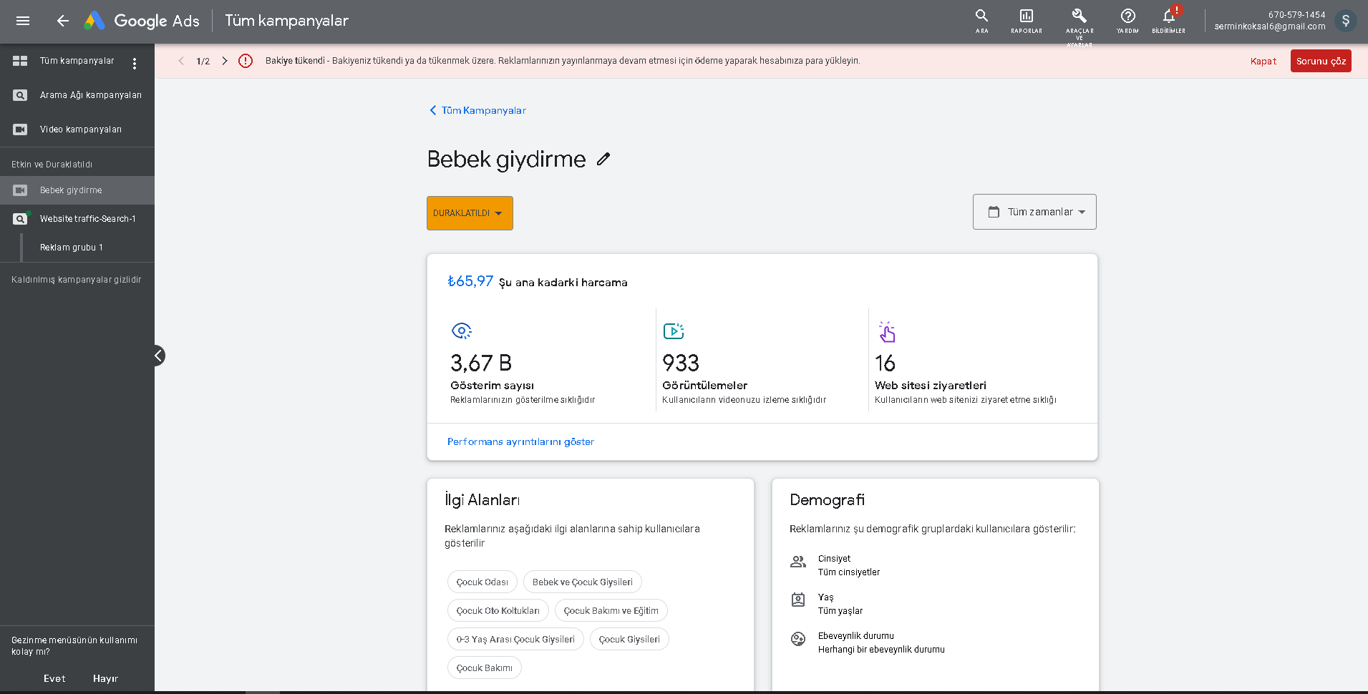
Task: Open three-dot menu beside Tüm kampanyalar
Action: [135, 64]
